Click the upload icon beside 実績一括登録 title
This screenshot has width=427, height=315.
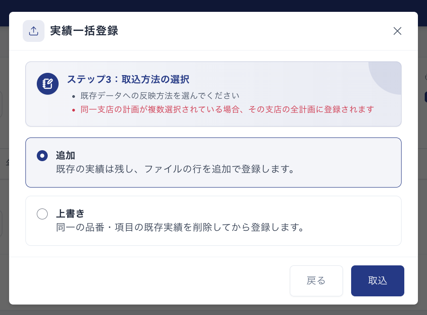click(34, 31)
